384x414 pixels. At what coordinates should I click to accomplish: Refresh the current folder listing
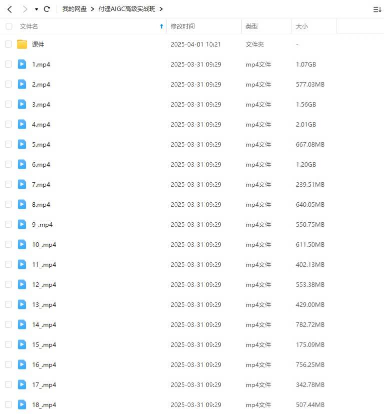tap(47, 9)
